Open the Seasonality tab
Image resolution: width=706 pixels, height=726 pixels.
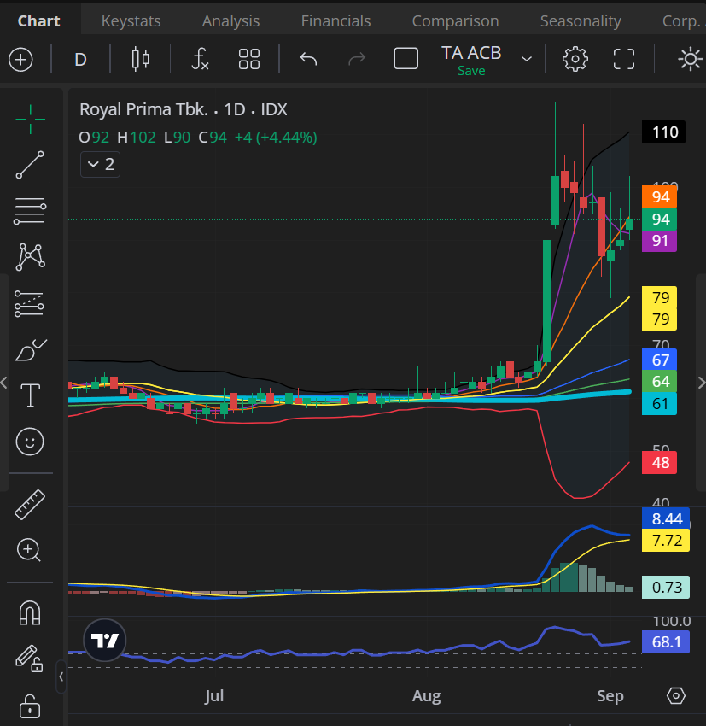coord(581,20)
